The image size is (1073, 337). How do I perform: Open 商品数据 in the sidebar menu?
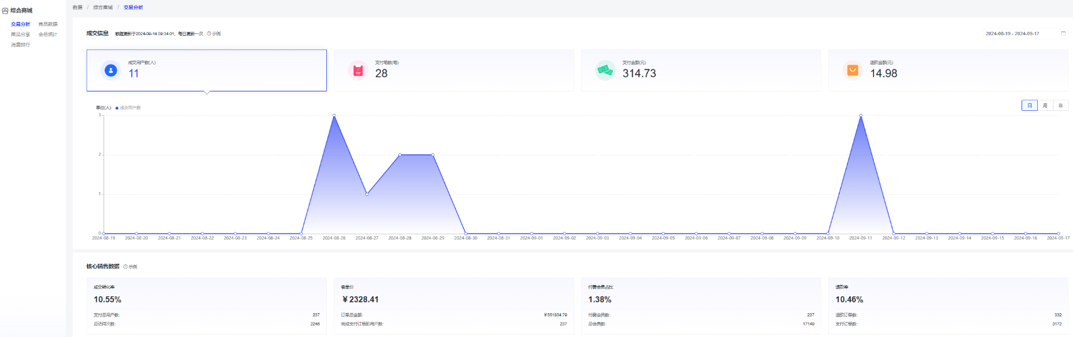point(48,24)
